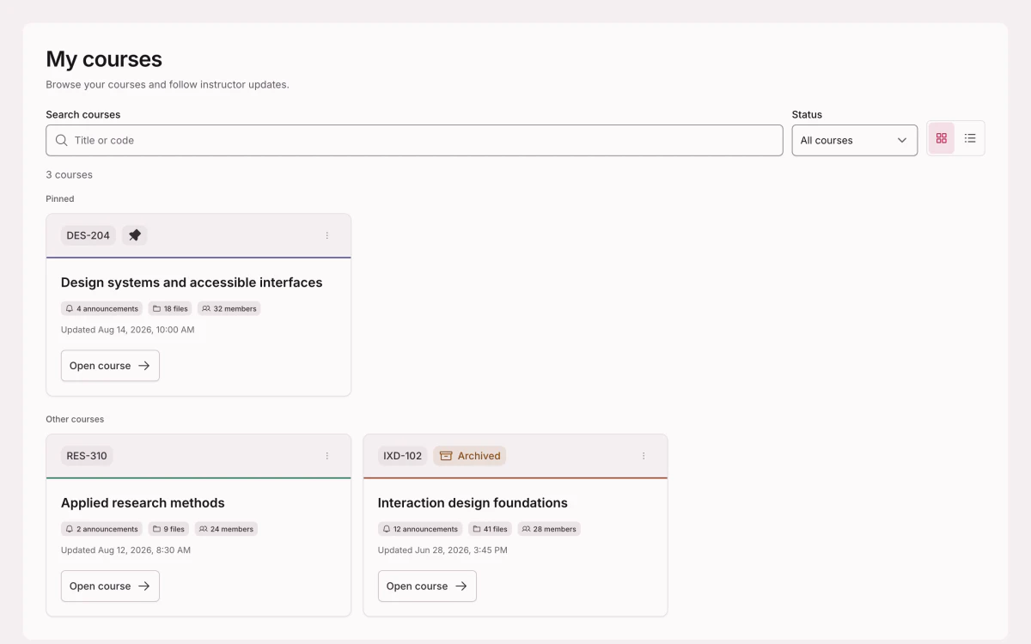Click the Updated Aug 14, 2026 timestamp
1031x644 pixels.
point(128,330)
